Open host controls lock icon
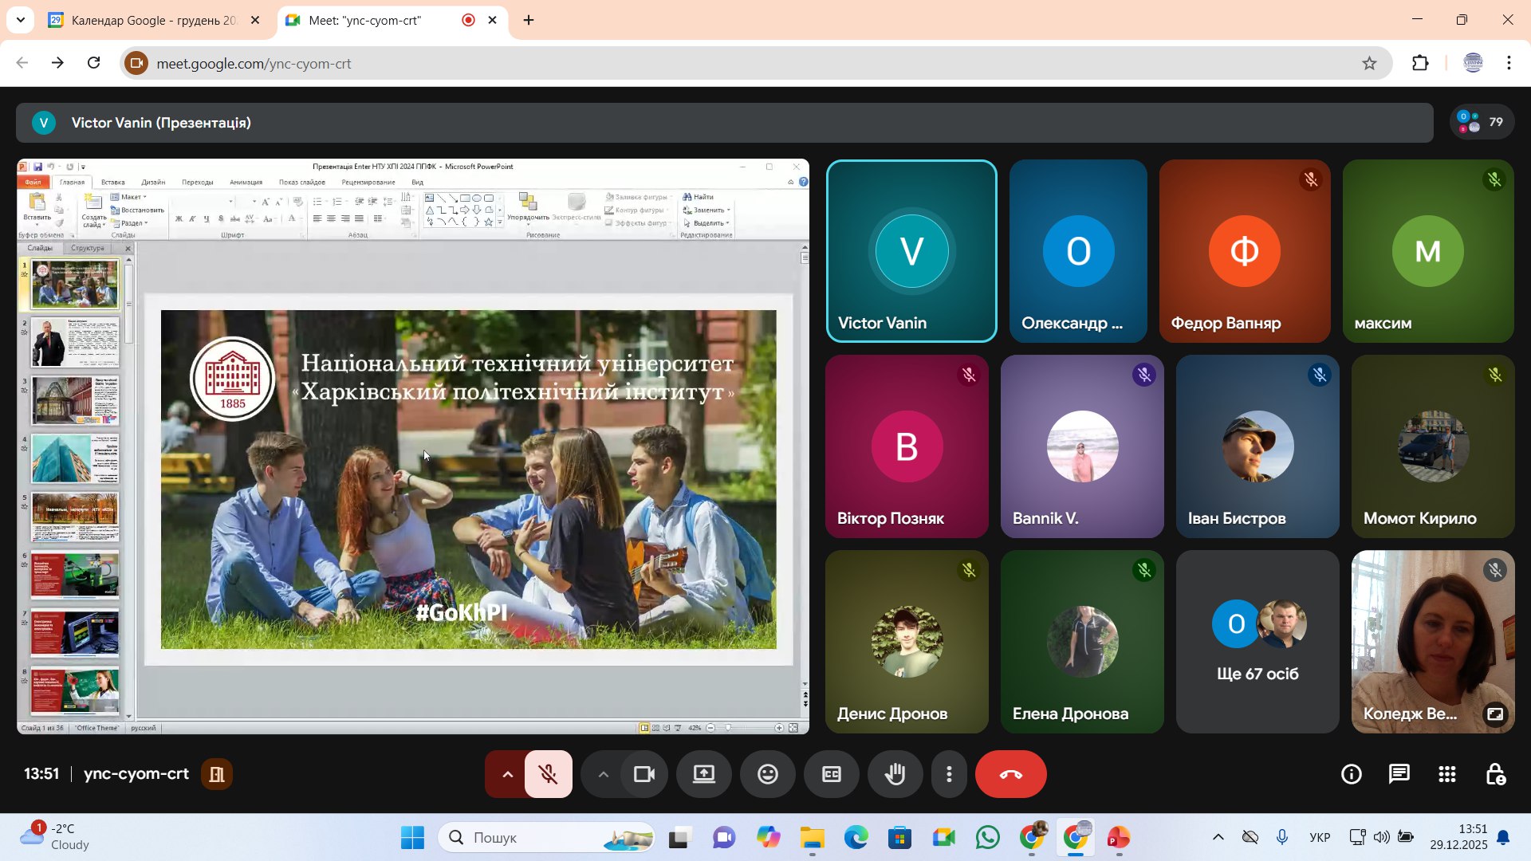 [1495, 774]
